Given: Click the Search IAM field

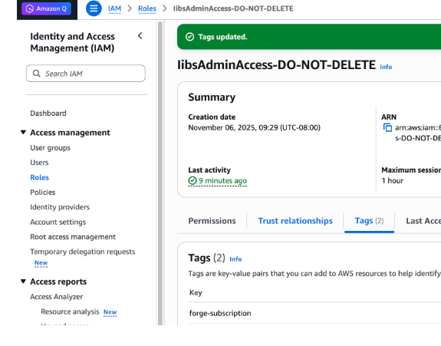Looking at the screenshot, I should pos(86,74).
